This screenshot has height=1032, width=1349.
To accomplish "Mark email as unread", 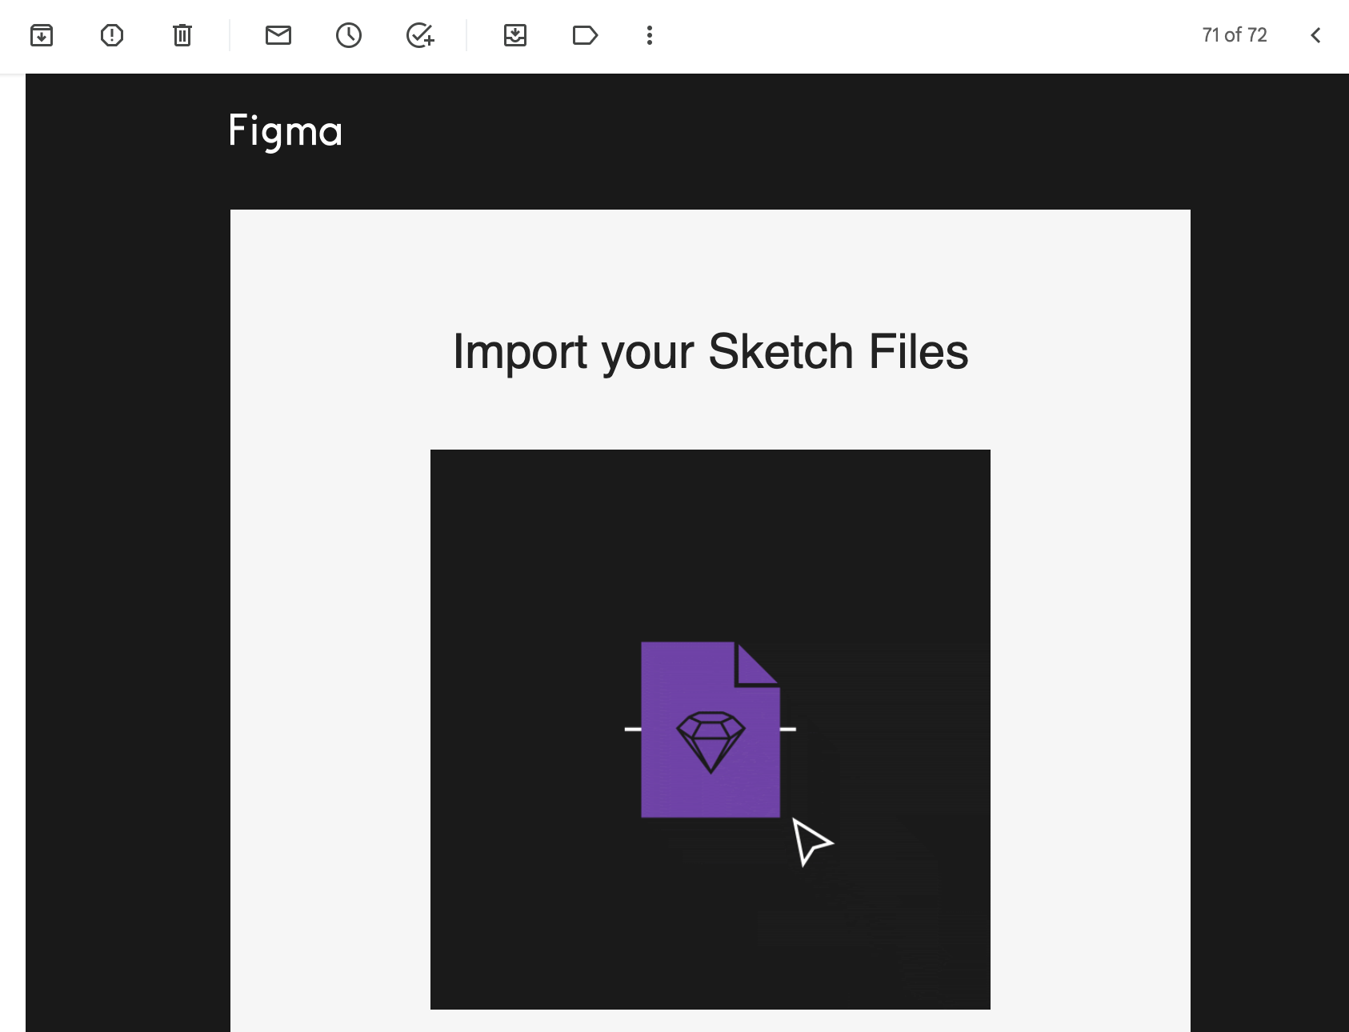I will tap(278, 35).
